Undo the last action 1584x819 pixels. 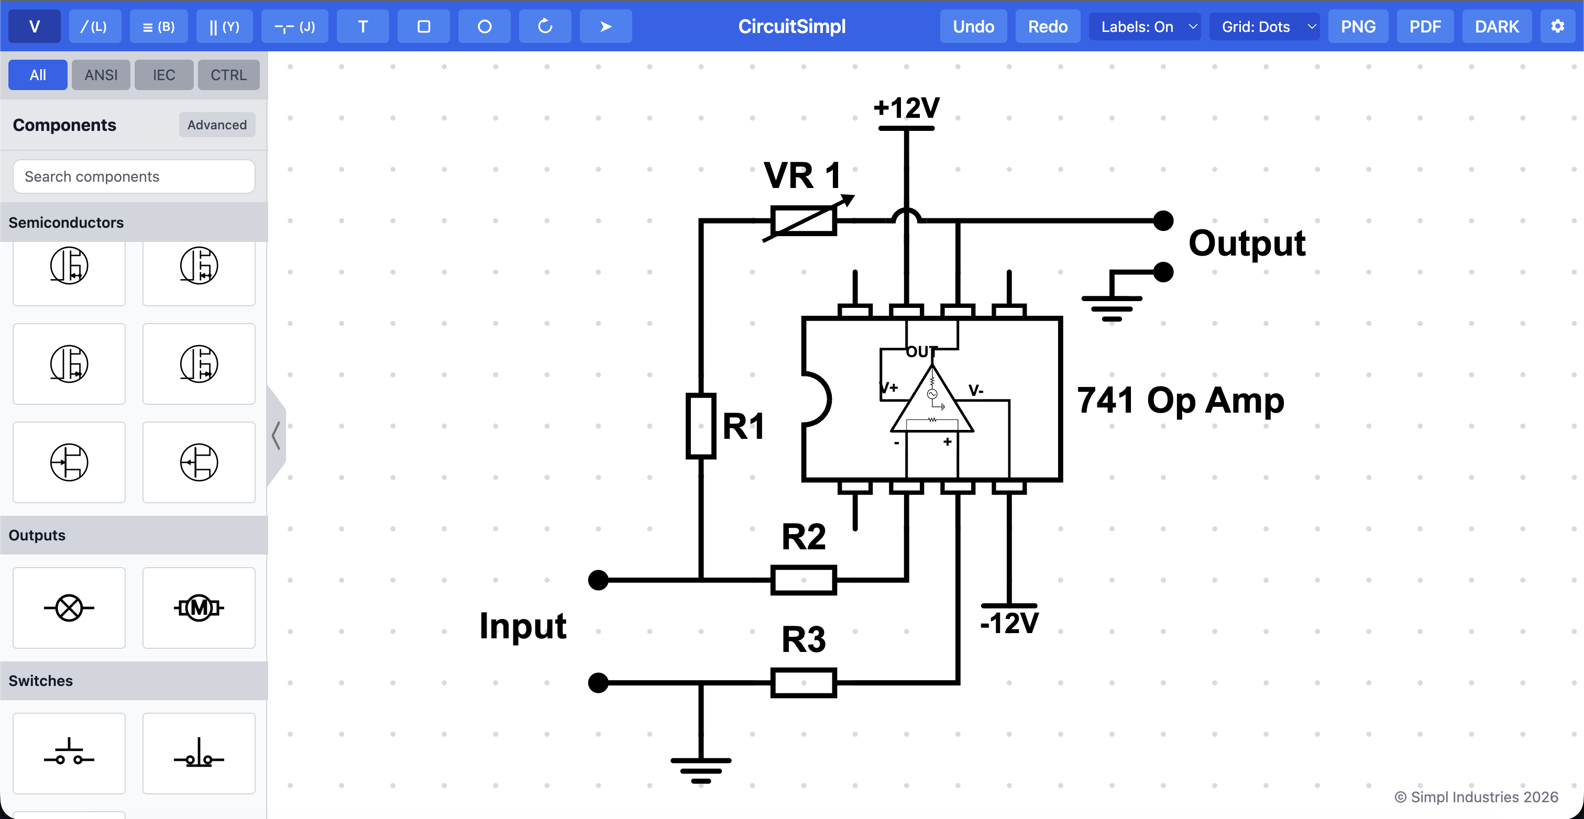point(973,26)
